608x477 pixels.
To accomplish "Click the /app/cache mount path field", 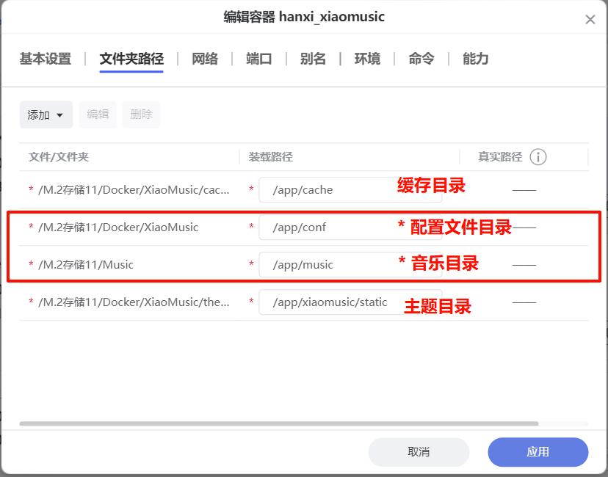I will [327, 190].
